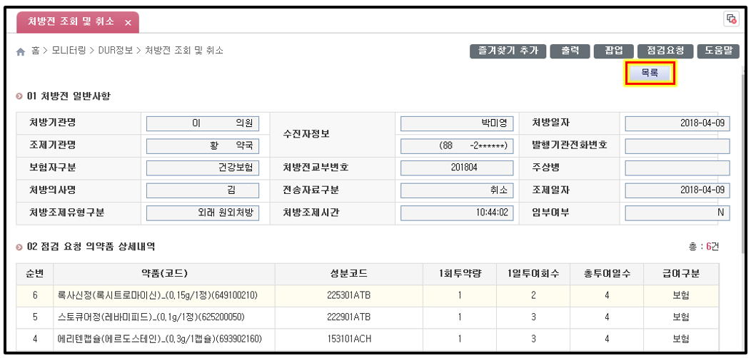Select the 록사신정 drug row
This screenshot has height=358, width=751.
(157, 295)
